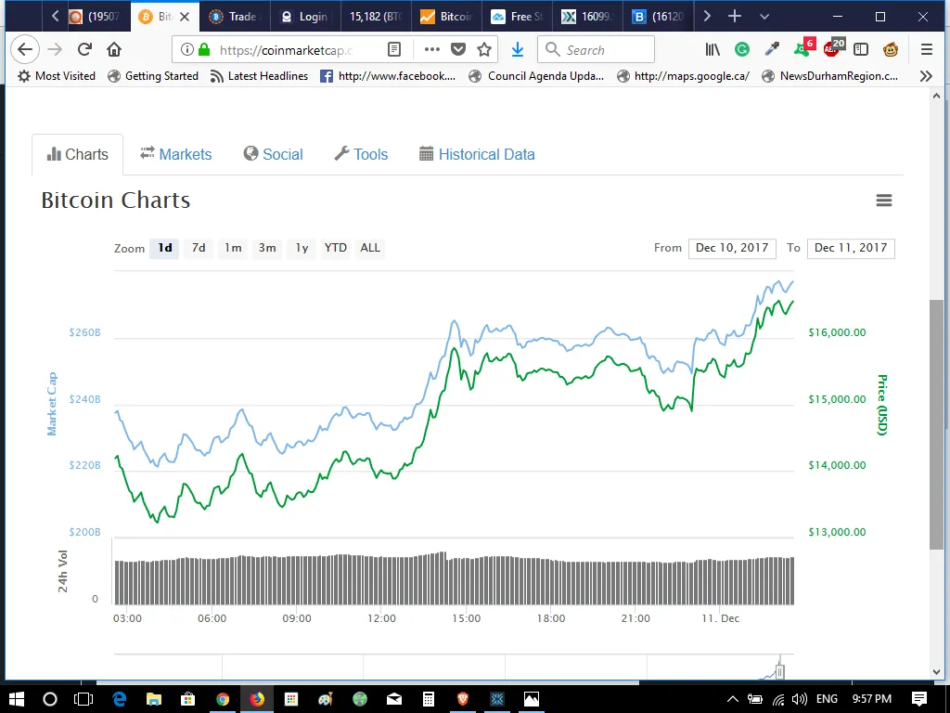Open the Council Agenda Upda... bookmark
This screenshot has width=950, height=713.
(x=537, y=76)
